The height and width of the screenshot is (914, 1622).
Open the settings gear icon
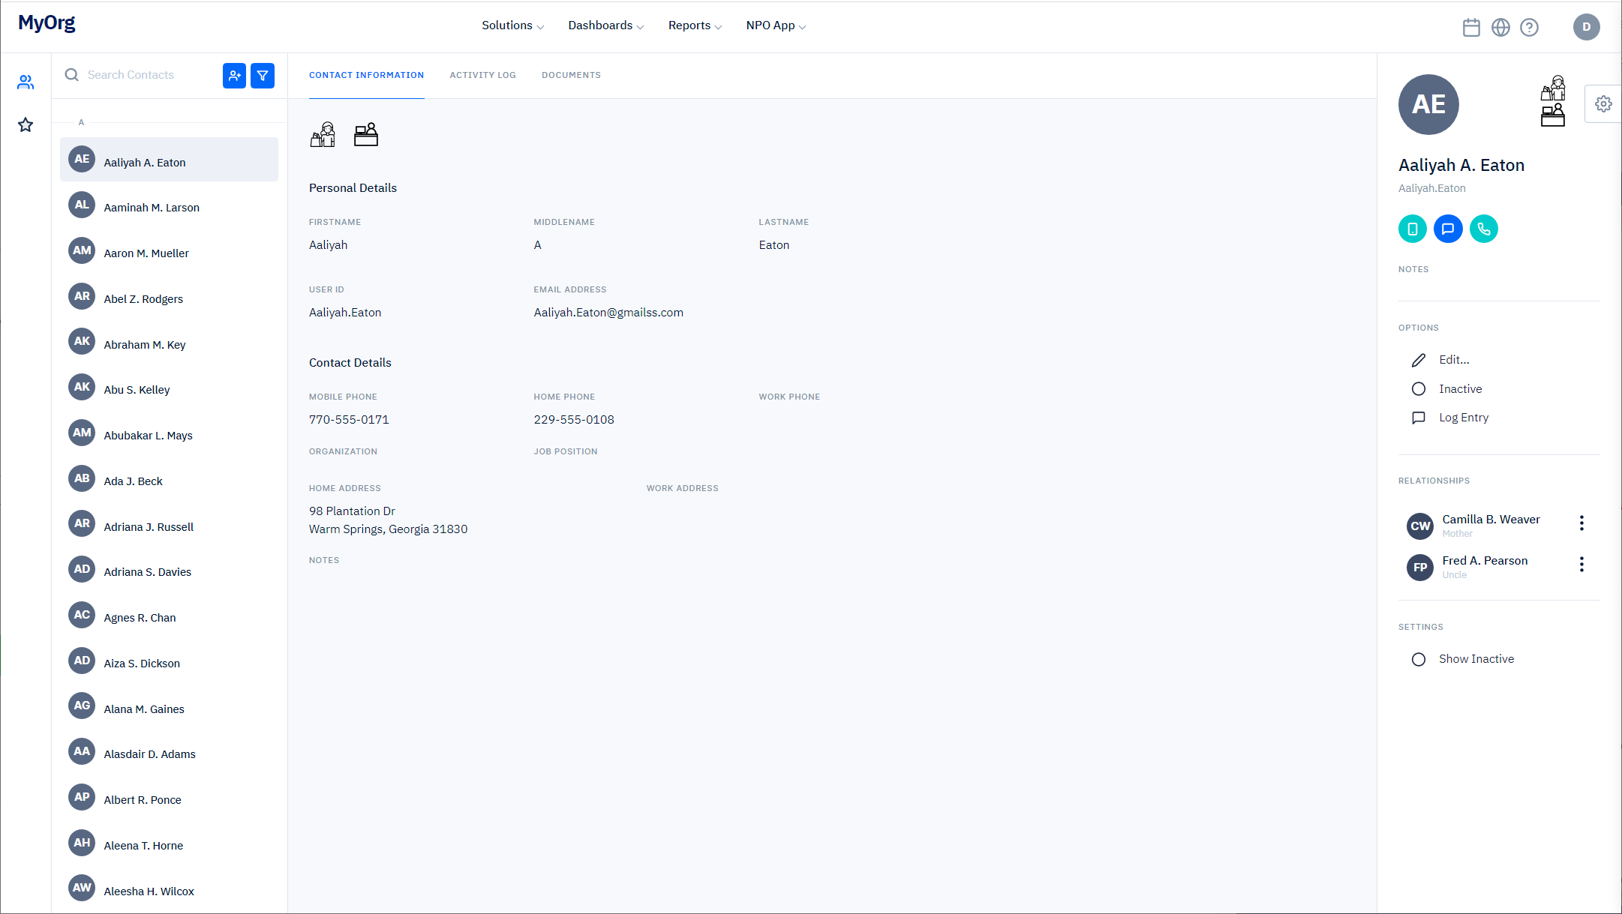(x=1603, y=103)
